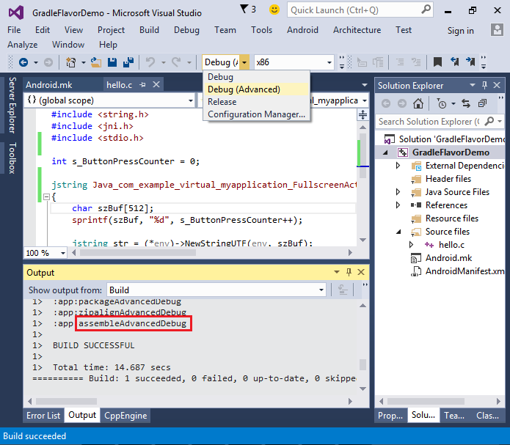
Task: Click the Navigate Forward toolbar icon
Action: point(48,62)
